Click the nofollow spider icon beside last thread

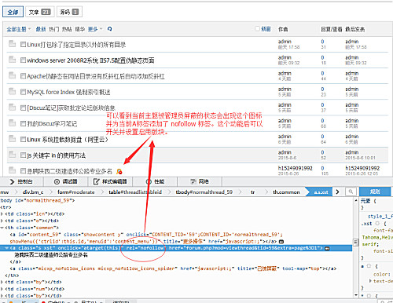pyautogui.click(x=119, y=171)
